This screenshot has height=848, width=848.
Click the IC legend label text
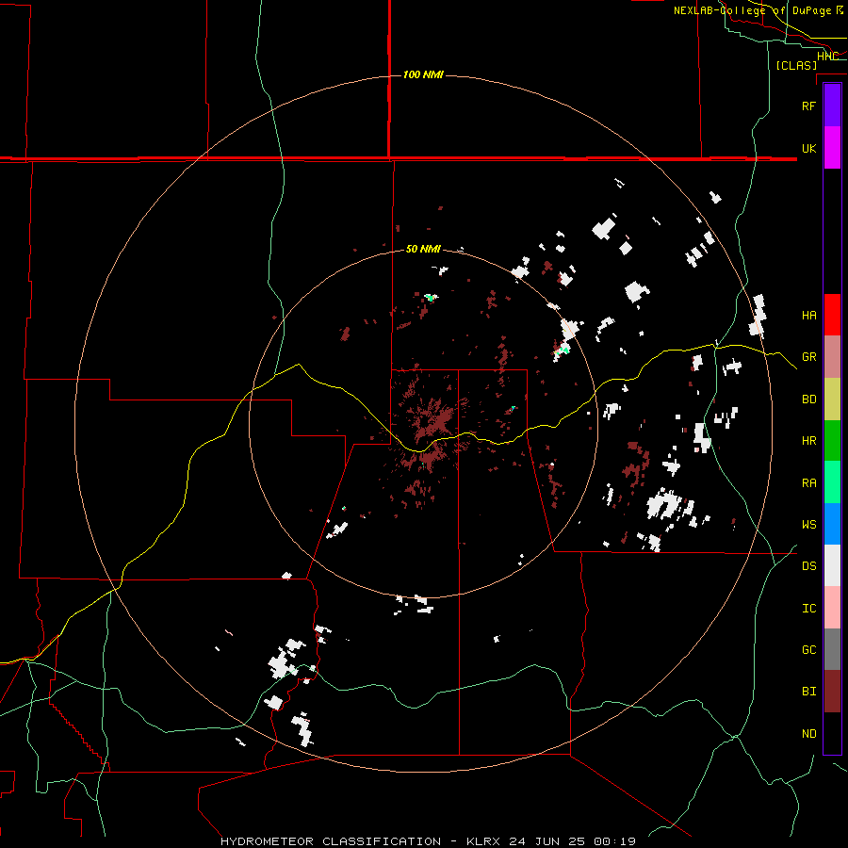pyautogui.click(x=808, y=609)
